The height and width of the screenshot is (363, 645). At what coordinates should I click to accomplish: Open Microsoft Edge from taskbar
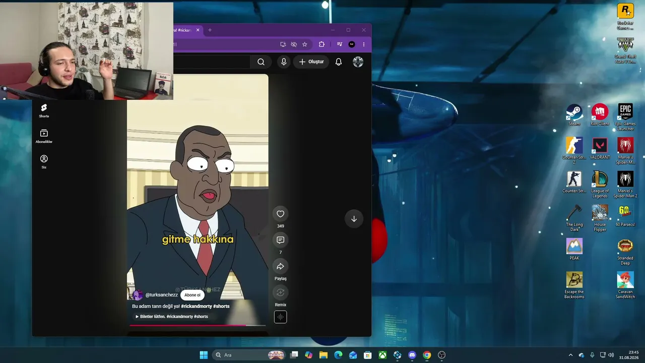pyautogui.click(x=338, y=355)
